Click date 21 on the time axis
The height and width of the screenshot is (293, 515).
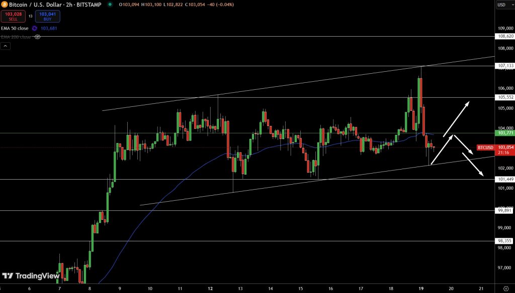click(481, 288)
